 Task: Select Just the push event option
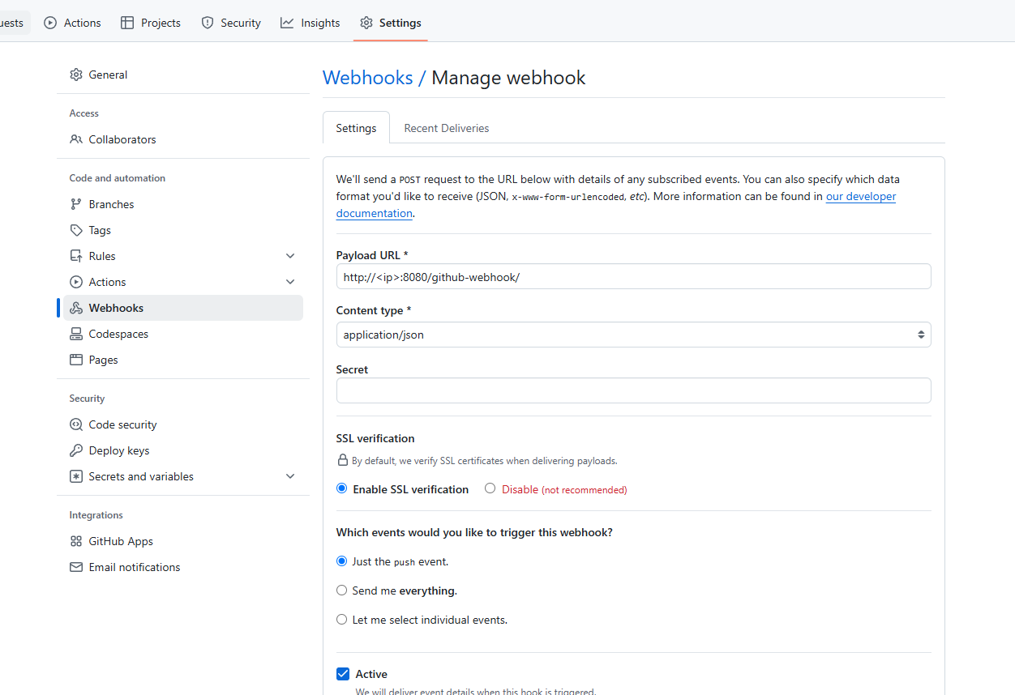[342, 561]
